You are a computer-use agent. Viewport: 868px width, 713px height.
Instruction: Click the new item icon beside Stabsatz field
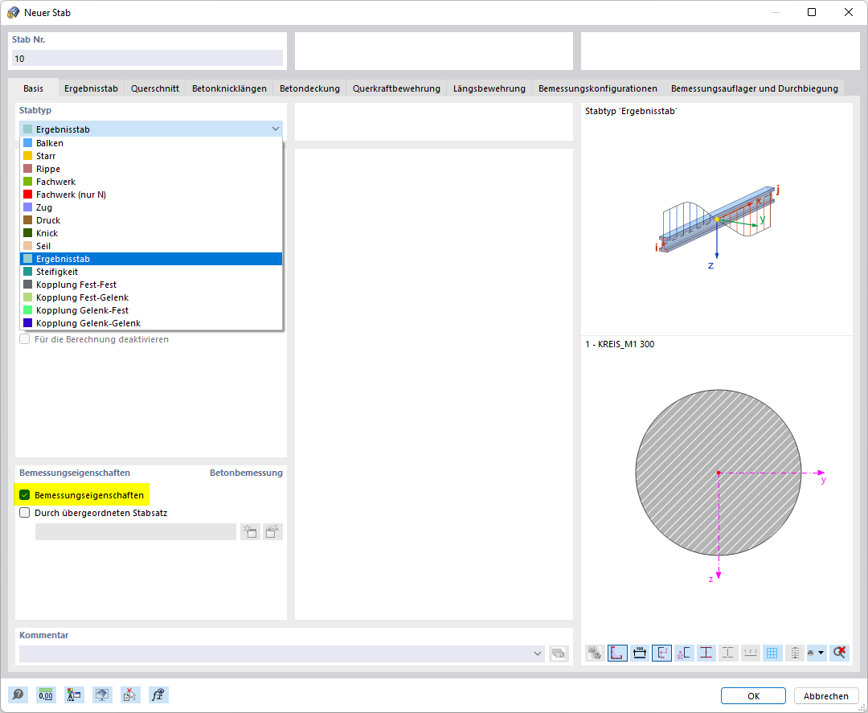point(250,532)
